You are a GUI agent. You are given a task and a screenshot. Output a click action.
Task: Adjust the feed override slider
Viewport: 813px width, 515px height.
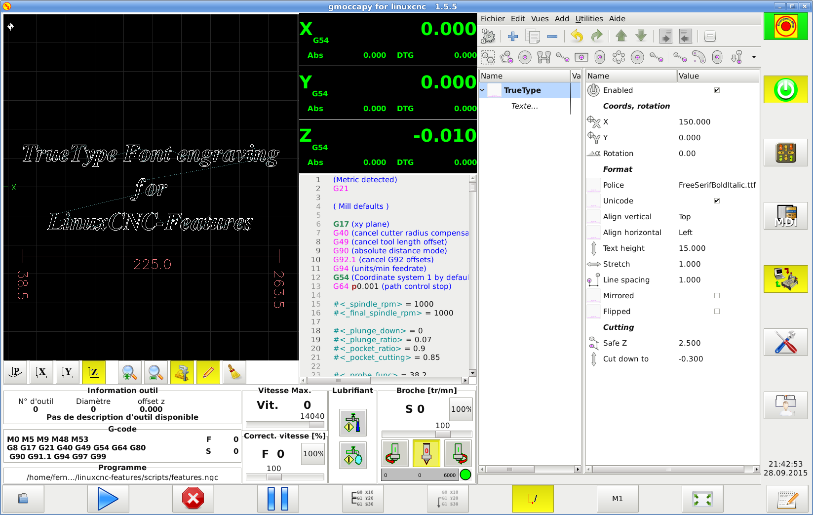[x=285, y=477]
